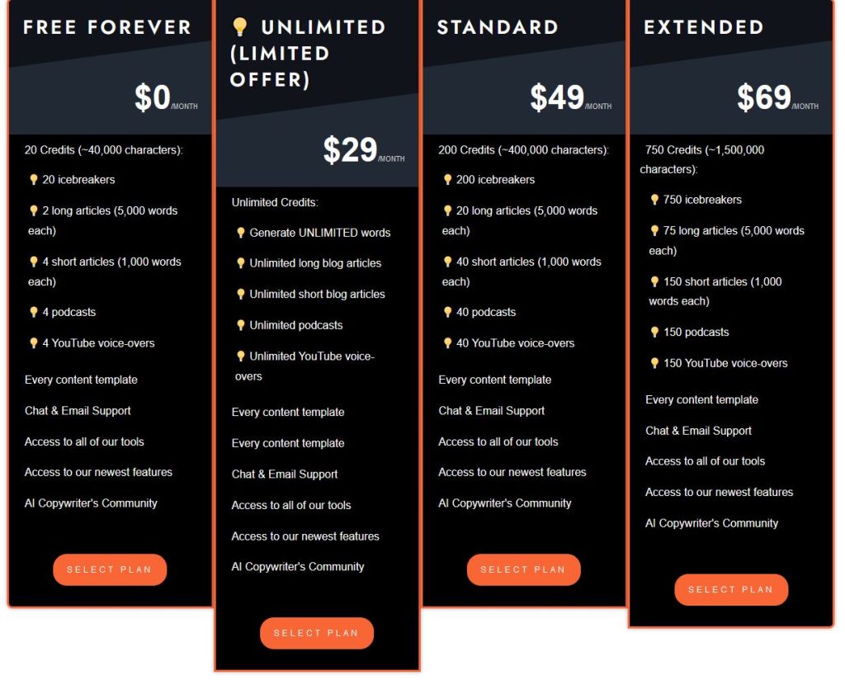Click the $29 per month price
This screenshot has width=845, height=694.
(364, 150)
